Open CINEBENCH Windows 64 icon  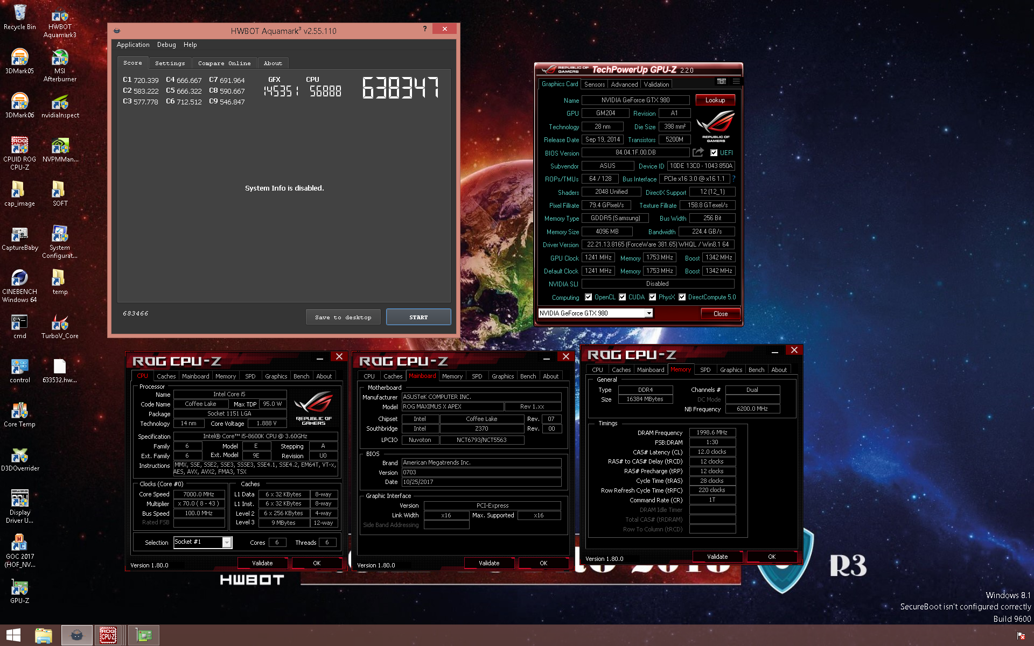click(20, 286)
